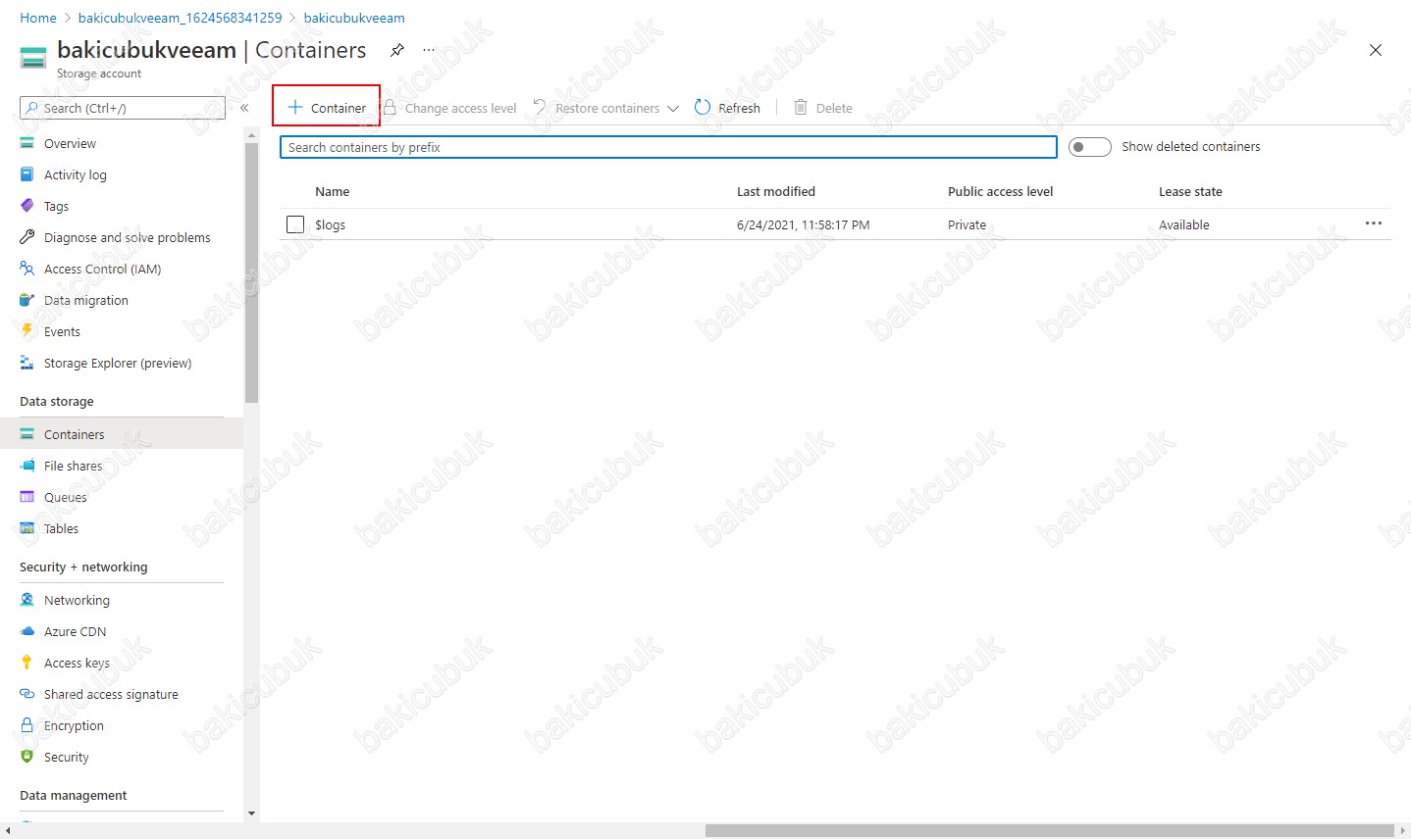Open the bakicubukveeam_1624568341259 breadcrumb
The height and width of the screenshot is (839, 1411).
[x=181, y=18]
